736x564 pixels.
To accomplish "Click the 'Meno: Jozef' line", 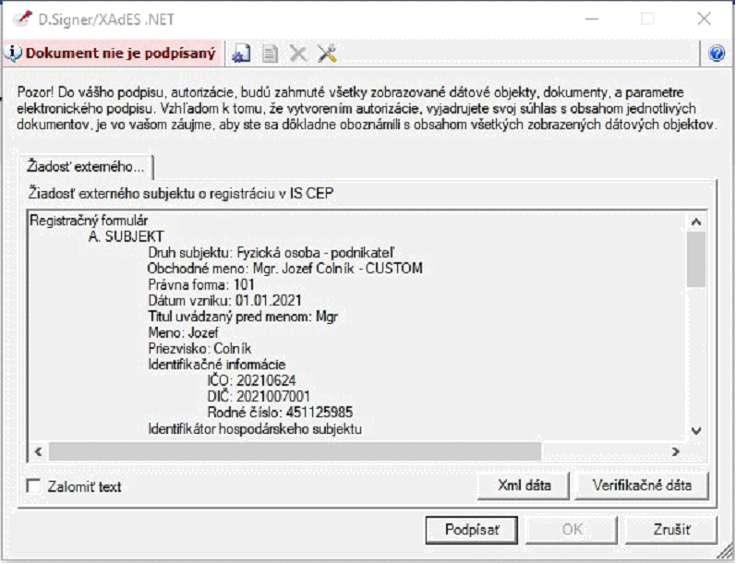I will pos(183,332).
